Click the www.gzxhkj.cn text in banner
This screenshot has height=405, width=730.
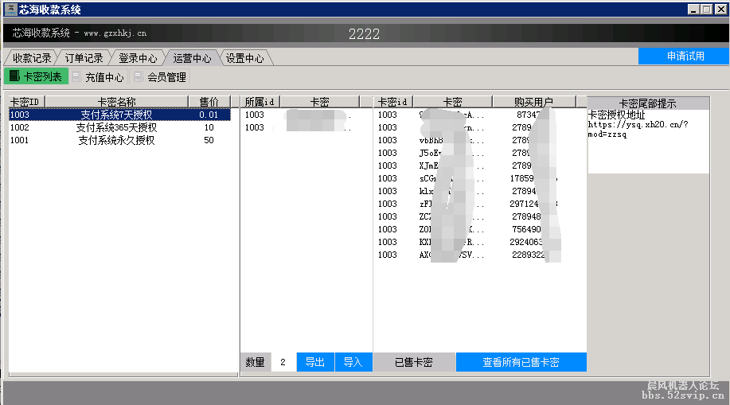[x=115, y=33]
